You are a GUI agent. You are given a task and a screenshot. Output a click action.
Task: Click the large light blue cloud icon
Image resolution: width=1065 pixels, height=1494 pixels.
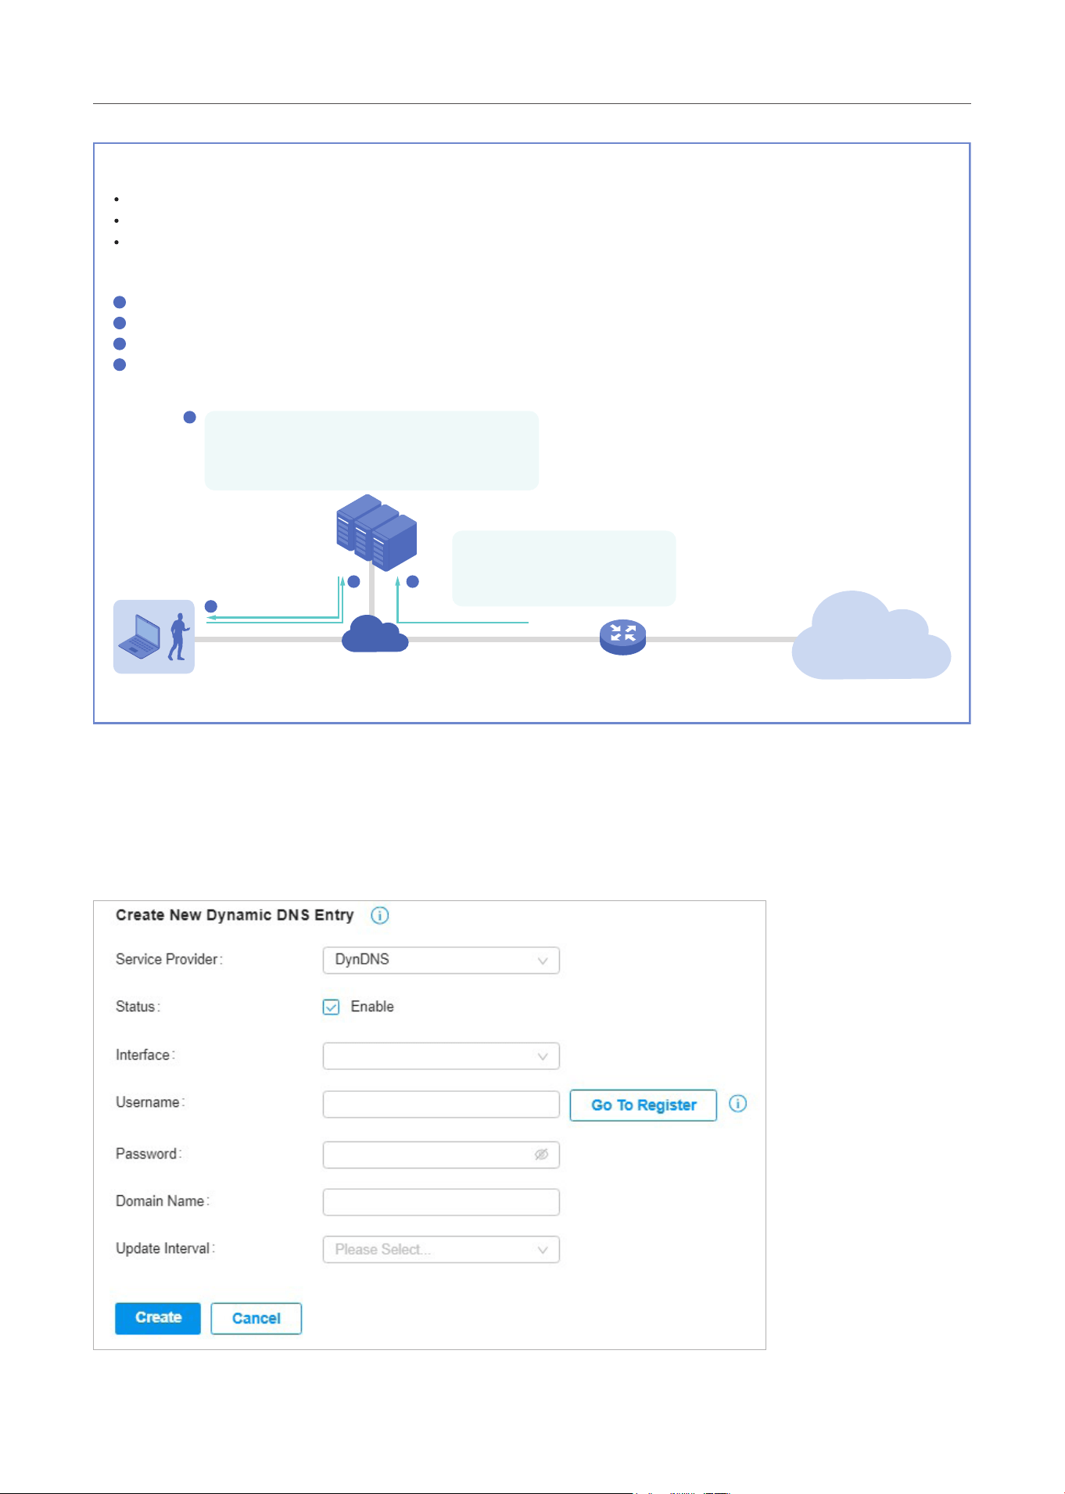point(871,635)
